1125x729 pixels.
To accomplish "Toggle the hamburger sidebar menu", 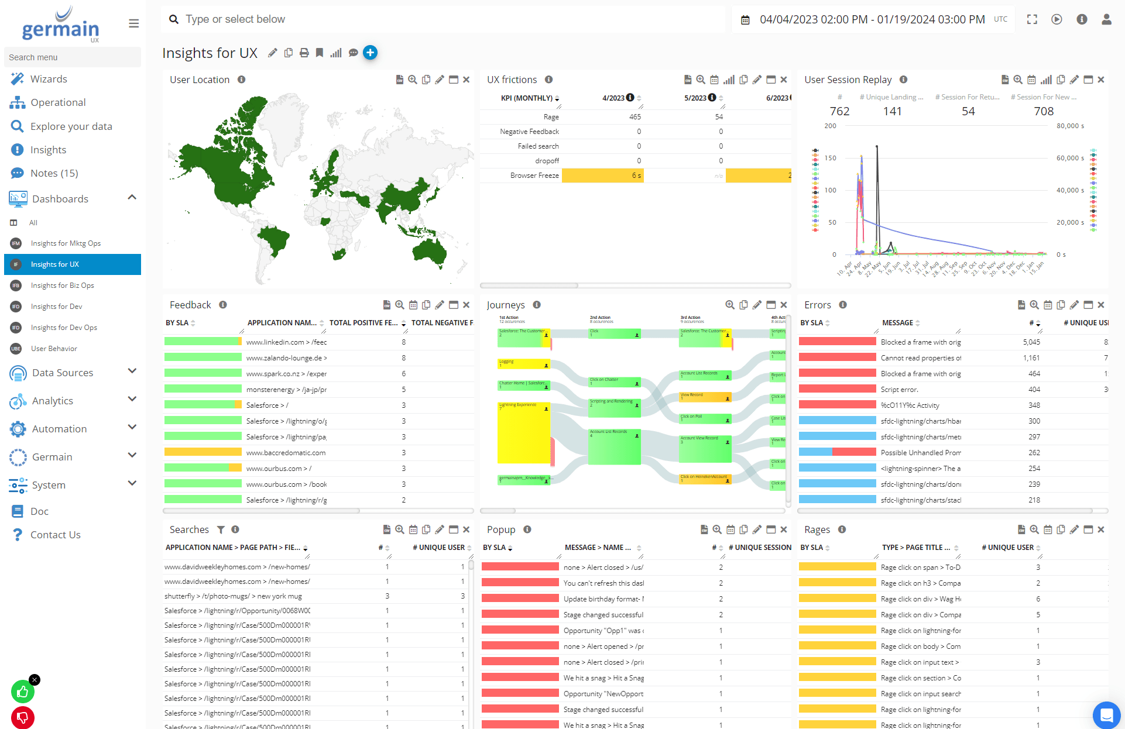I will coord(133,23).
